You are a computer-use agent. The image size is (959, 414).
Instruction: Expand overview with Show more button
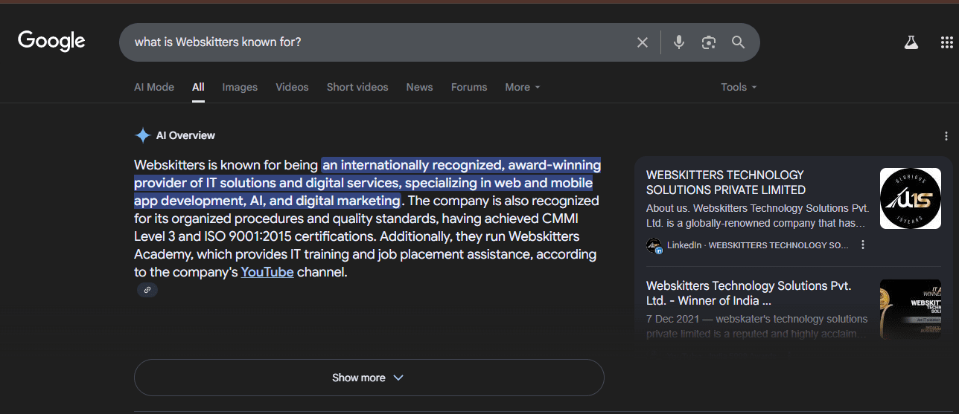click(369, 378)
